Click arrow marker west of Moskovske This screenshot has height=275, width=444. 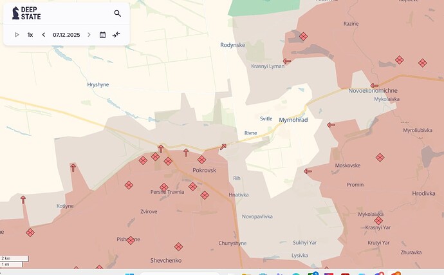coord(308,171)
